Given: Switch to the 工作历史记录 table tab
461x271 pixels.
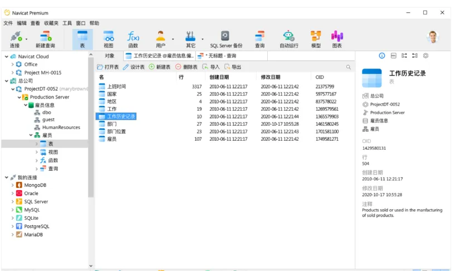Looking at the screenshot, I should click(x=160, y=56).
